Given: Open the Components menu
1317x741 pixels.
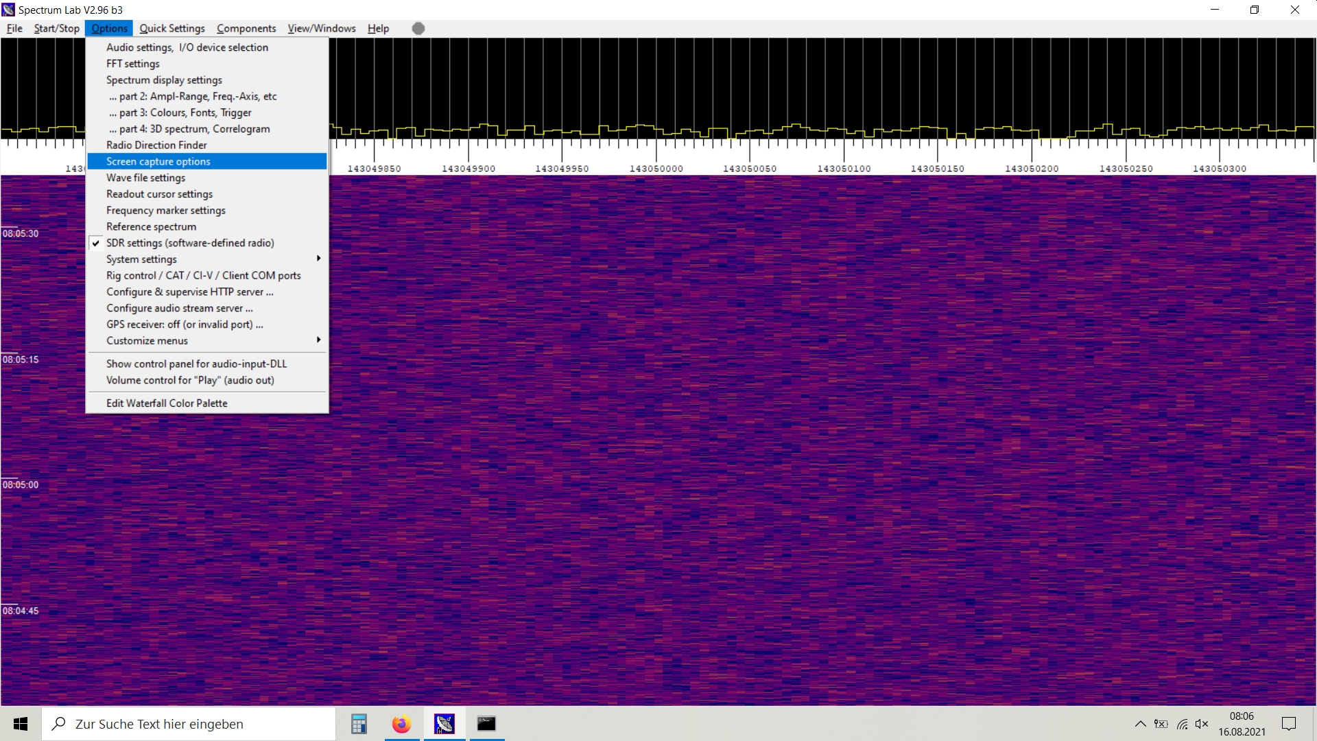Looking at the screenshot, I should (x=246, y=28).
